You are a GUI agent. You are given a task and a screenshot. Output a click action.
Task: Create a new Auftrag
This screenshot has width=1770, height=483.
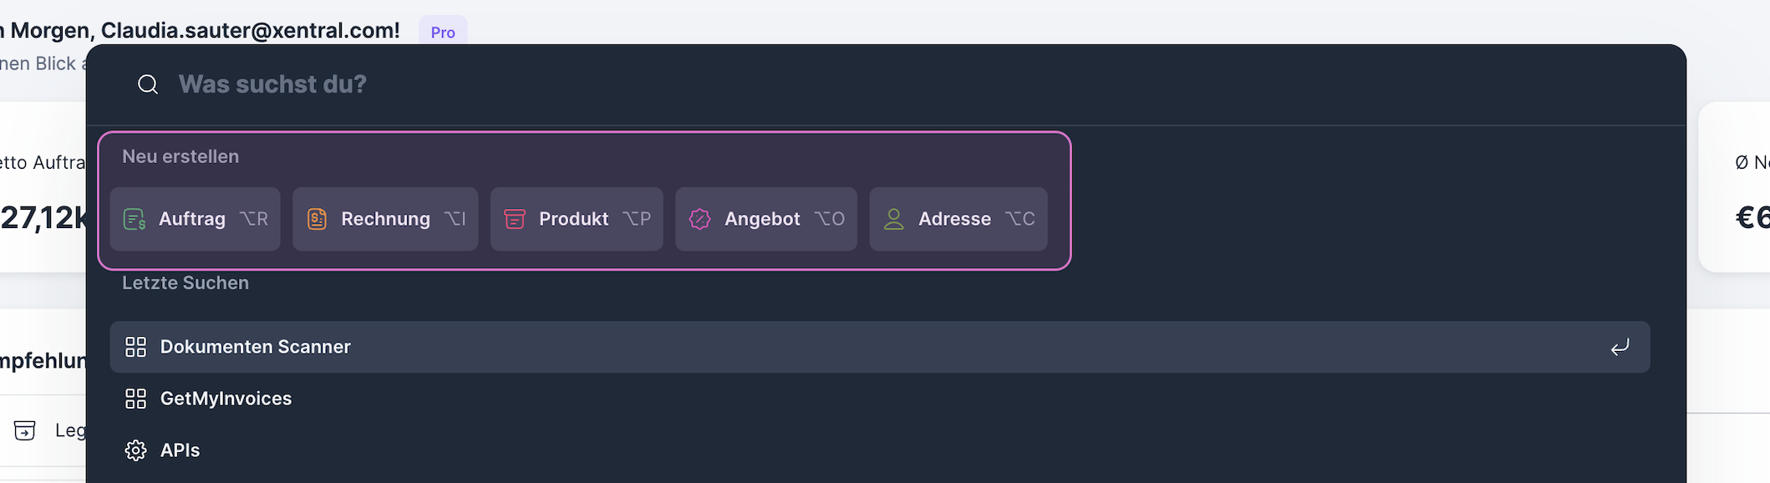point(196,219)
